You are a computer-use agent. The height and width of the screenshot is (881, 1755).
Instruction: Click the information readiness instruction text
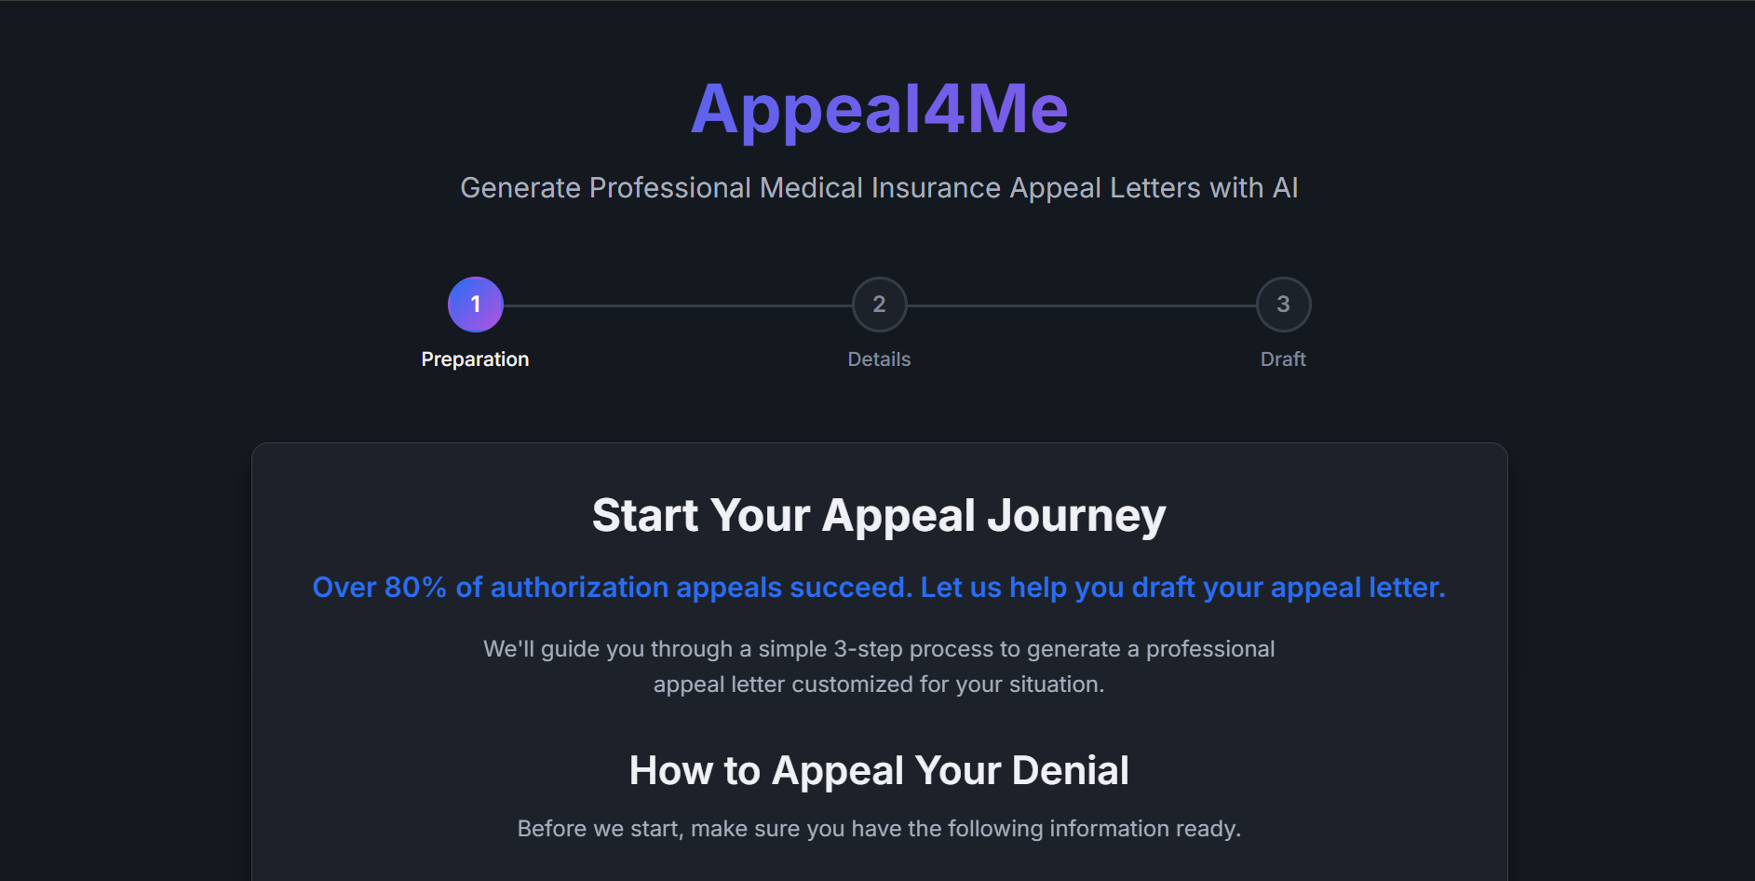tap(879, 828)
